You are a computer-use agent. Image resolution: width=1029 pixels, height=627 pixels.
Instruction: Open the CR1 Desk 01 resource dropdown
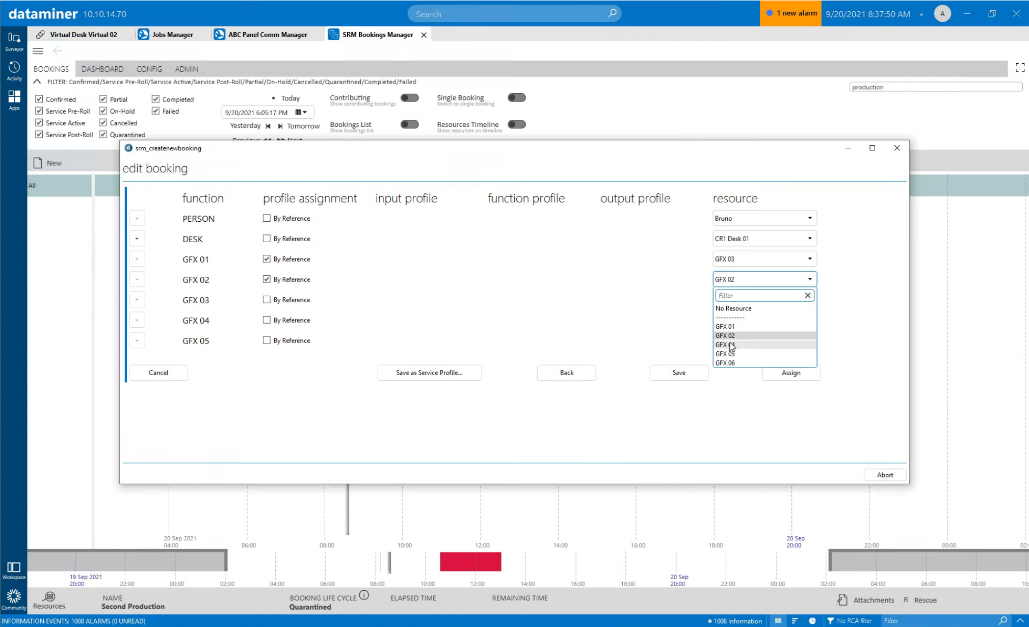click(x=764, y=239)
